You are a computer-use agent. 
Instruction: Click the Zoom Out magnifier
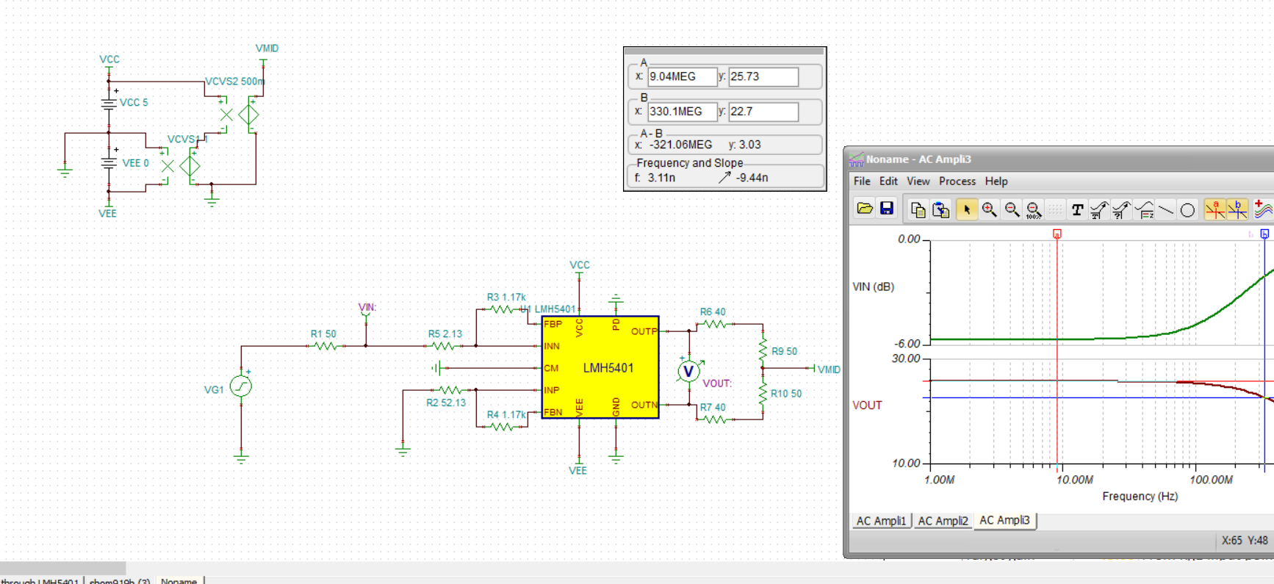1012,210
